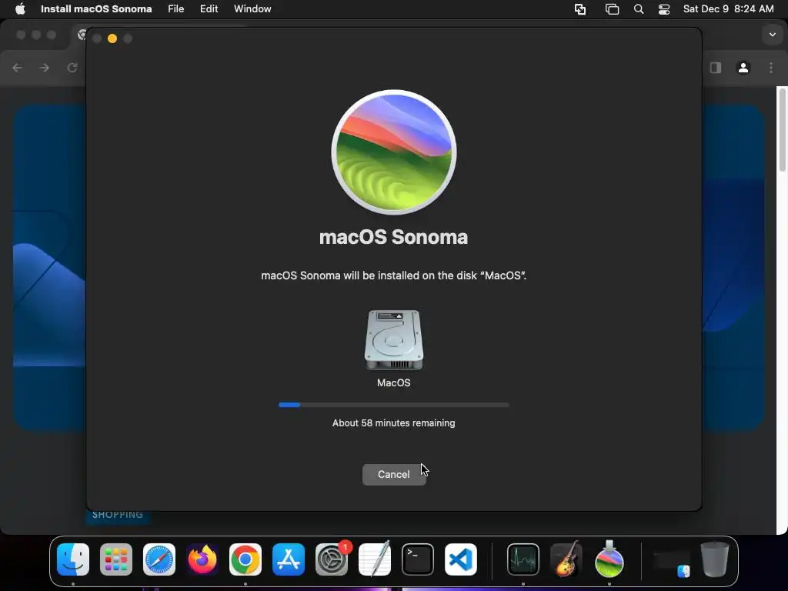This screenshot has height=591, width=788.
Task: Open Finder from the Dock
Action: point(73,559)
